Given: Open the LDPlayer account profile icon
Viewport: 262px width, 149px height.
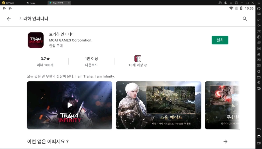Looking at the screenshot, I should point(226,3).
